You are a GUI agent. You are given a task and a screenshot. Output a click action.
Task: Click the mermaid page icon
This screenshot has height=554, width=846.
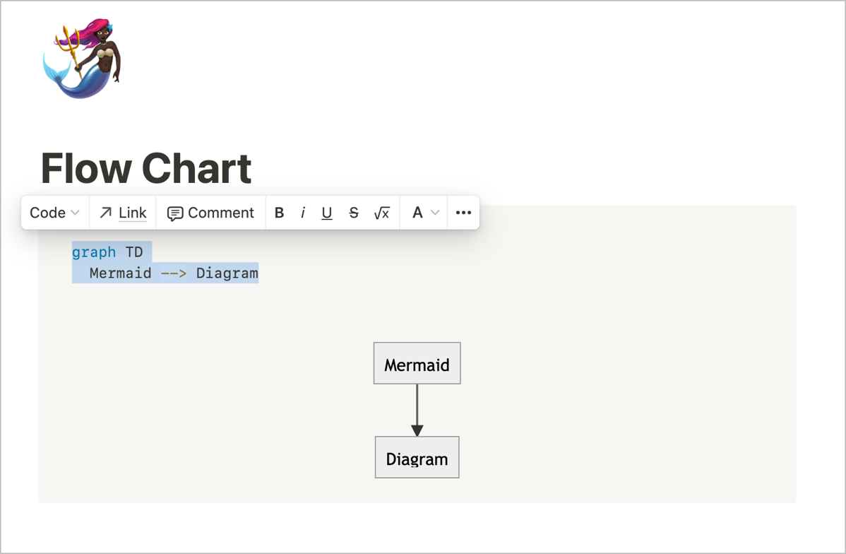82,59
